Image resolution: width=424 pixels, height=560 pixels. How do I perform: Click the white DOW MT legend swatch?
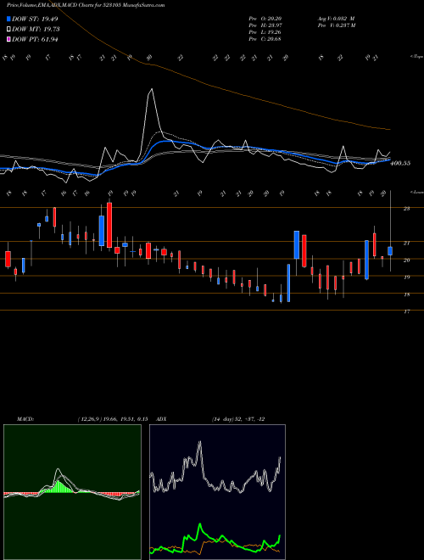(x=8, y=30)
